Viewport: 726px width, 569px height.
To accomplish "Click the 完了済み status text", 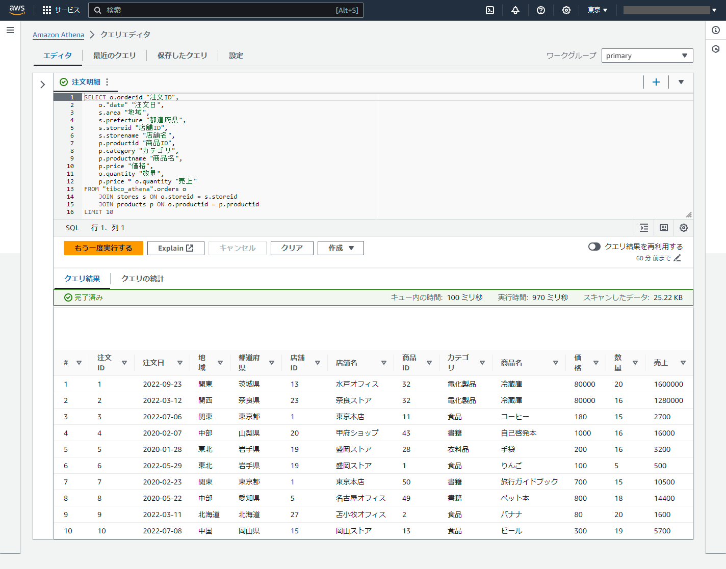I will [89, 297].
